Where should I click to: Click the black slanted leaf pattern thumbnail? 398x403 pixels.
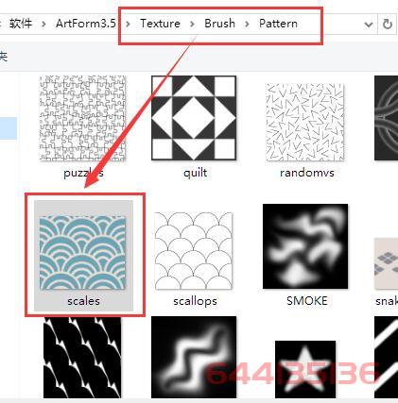[x=82, y=358]
